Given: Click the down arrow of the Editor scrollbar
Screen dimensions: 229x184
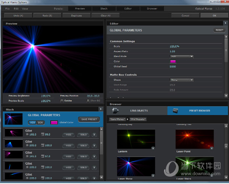Looking at the screenshot, I should tap(226, 96).
